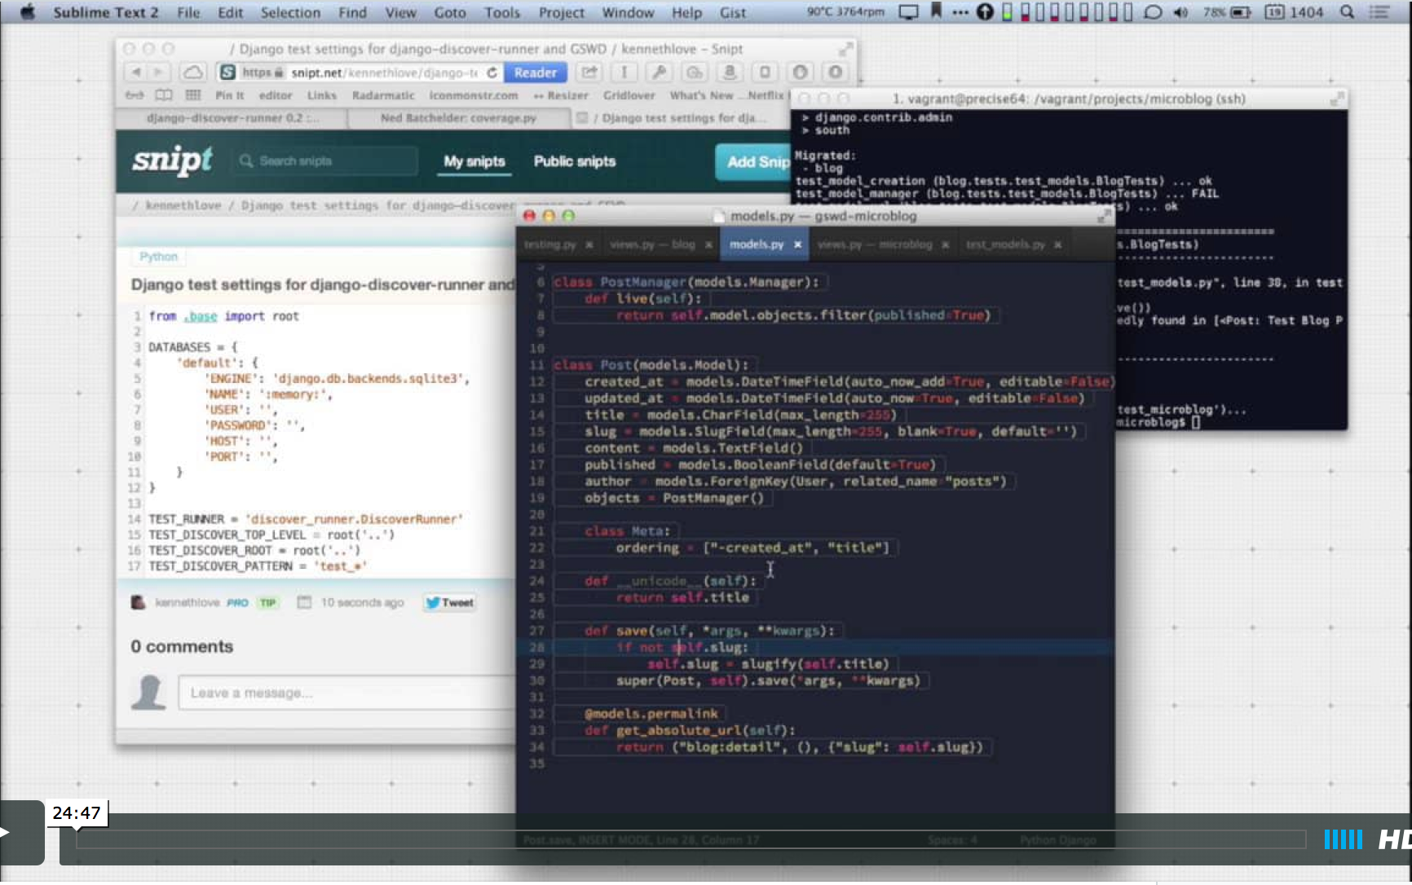The width and height of the screenshot is (1412, 885).
Task: Toggle HD video quality
Action: click(1393, 839)
